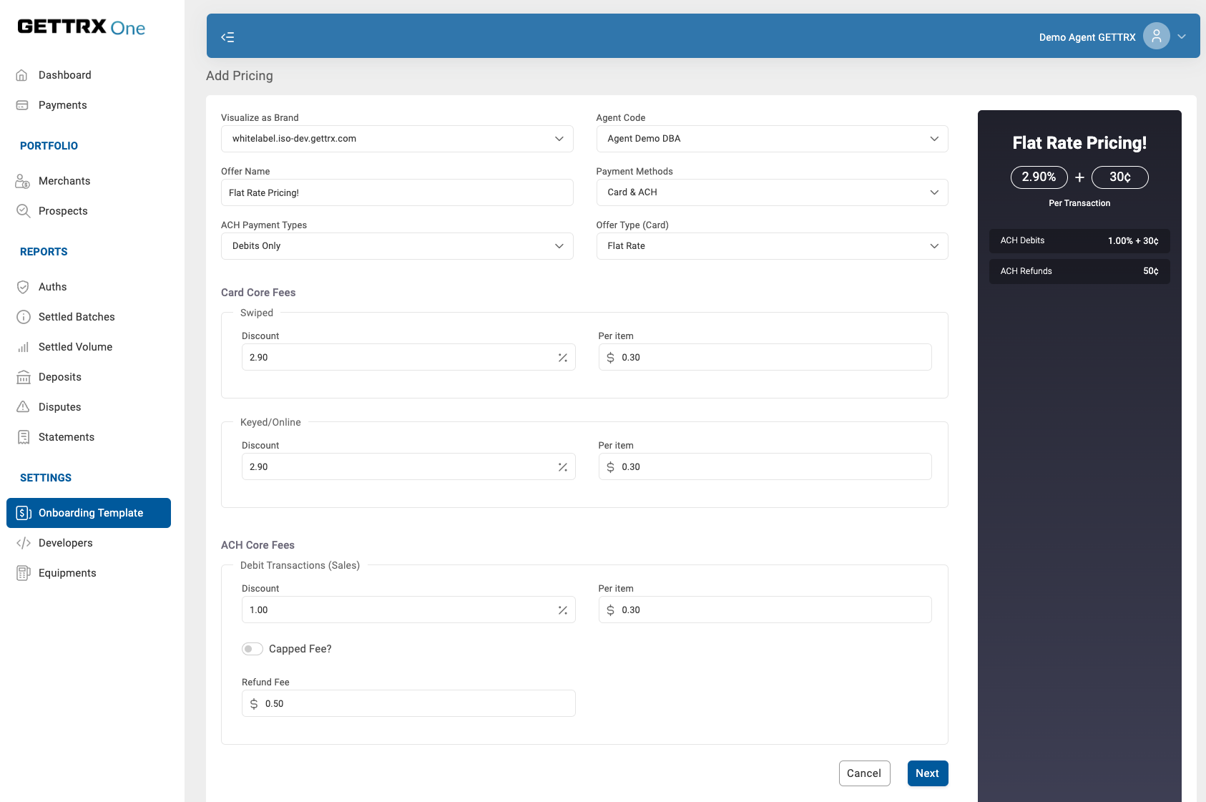The width and height of the screenshot is (1206, 802).
Task: Click the ACH Refunds row in preview card
Action: click(x=1079, y=271)
